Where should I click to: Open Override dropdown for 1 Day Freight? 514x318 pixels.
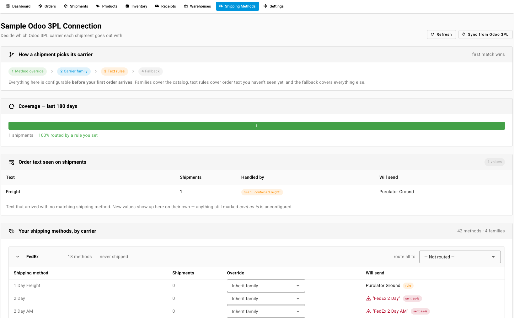266,286
